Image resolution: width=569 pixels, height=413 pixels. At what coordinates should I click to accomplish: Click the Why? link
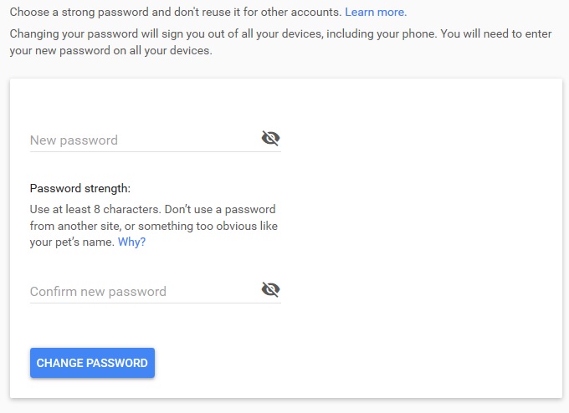pyautogui.click(x=131, y=242)
